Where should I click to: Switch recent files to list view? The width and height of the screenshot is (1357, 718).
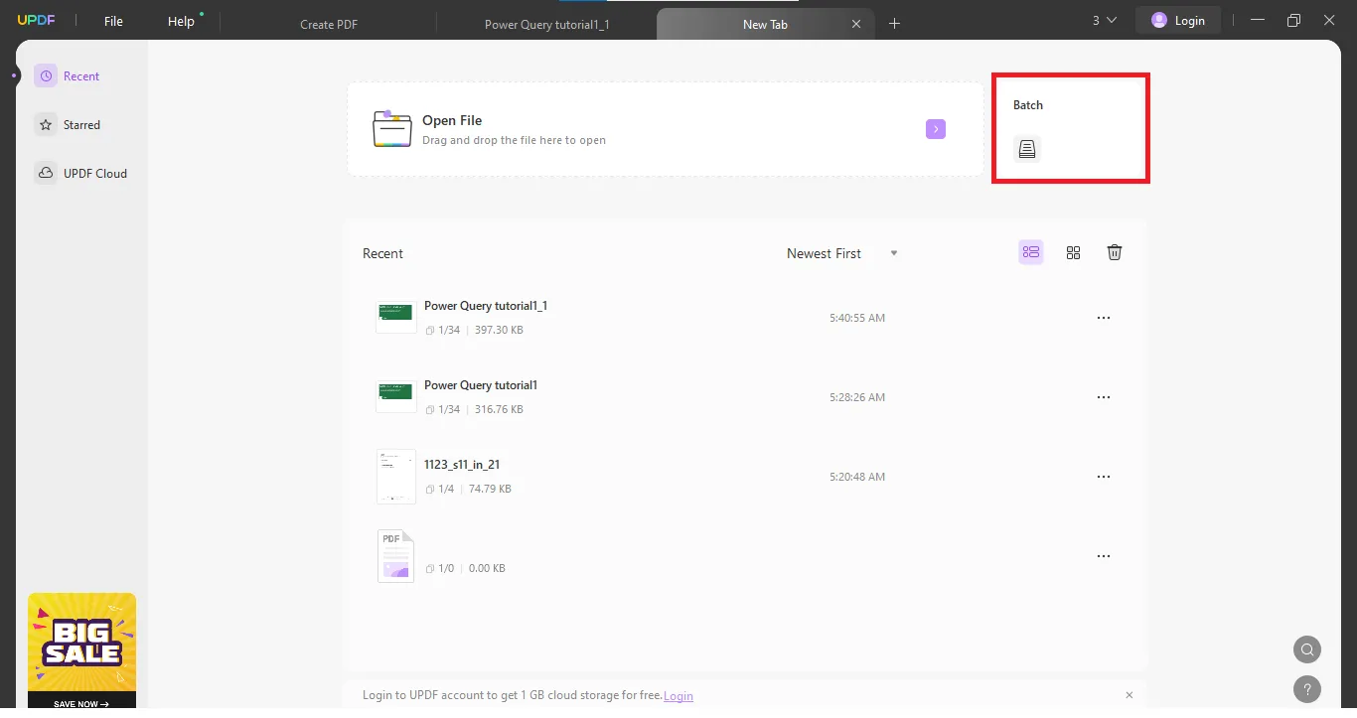(1030, 252)
